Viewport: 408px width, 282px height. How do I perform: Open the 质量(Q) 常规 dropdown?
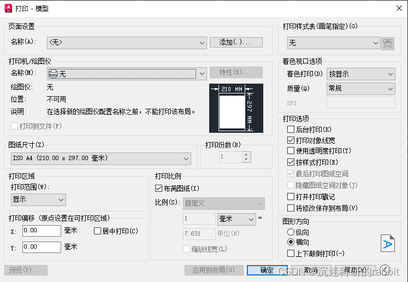click(x=361, y=89)
